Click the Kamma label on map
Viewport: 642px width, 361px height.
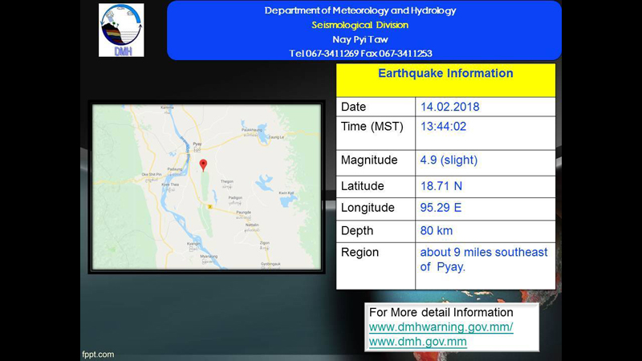tap(167, 107)
